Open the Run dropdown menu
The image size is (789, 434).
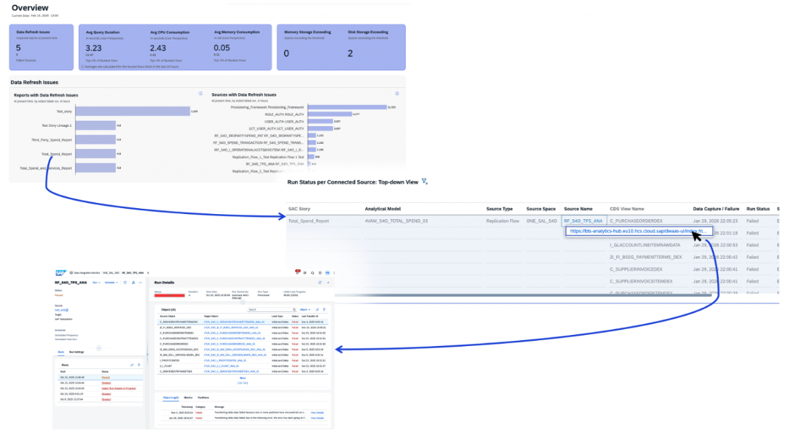(97, 282)
